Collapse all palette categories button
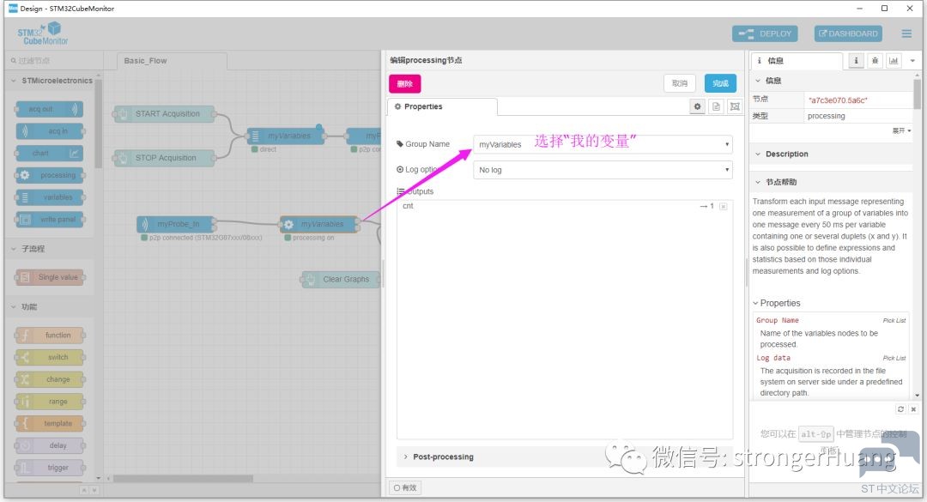 click(x=84, y=490)
